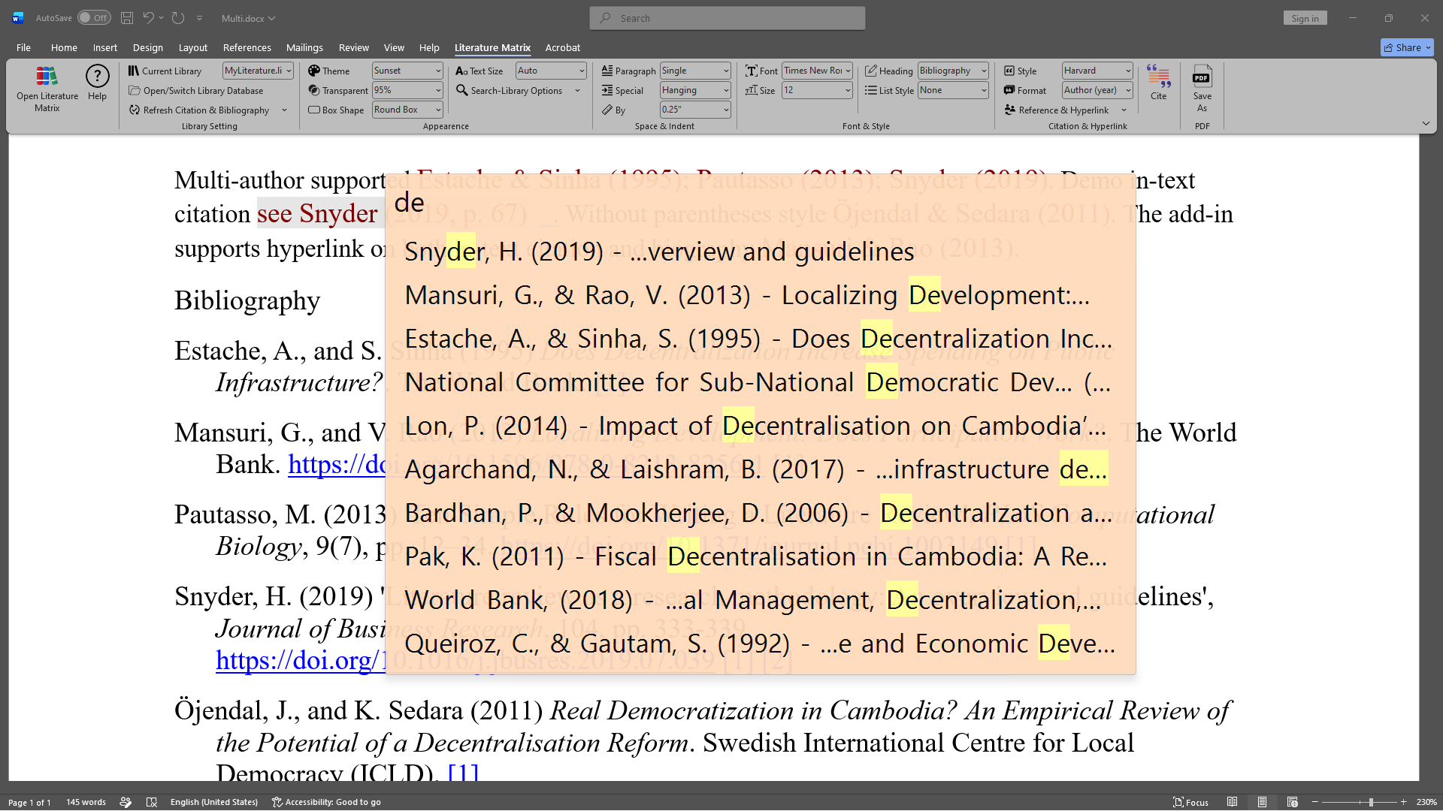This screenshot has width=1443, height=811.
Task: Click the zoom in plus button
Action: tap(1403, 802)
